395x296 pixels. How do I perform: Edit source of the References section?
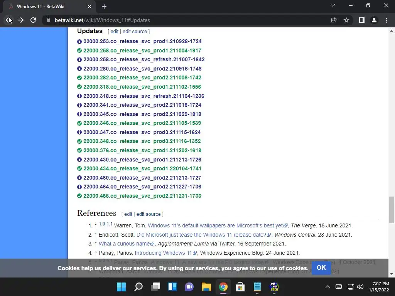[149, 214]
